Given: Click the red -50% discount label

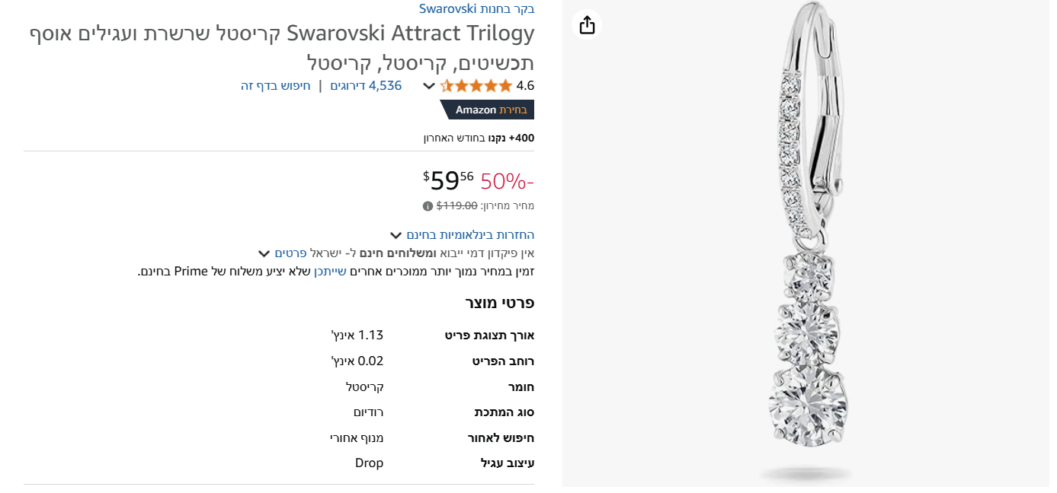Looking at the screenshot, I should point(507,181).
